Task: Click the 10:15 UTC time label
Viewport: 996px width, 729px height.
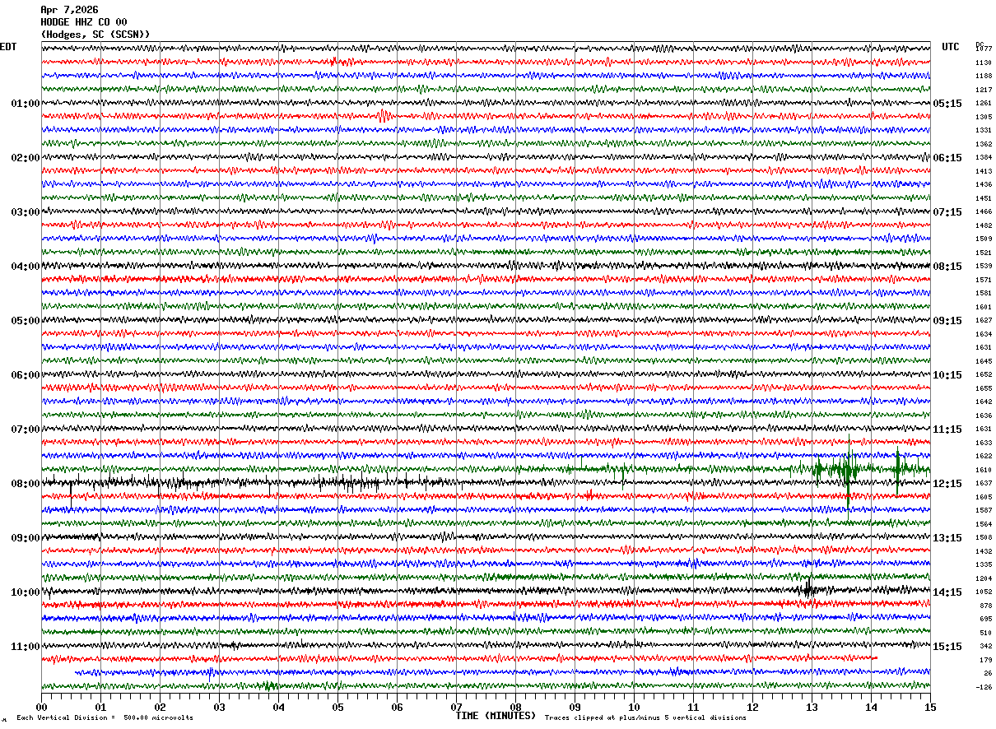Action: coord(947,375)
